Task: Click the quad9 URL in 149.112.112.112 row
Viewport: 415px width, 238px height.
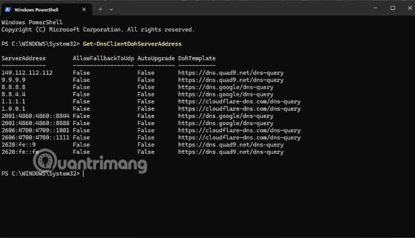Action: 231,73
